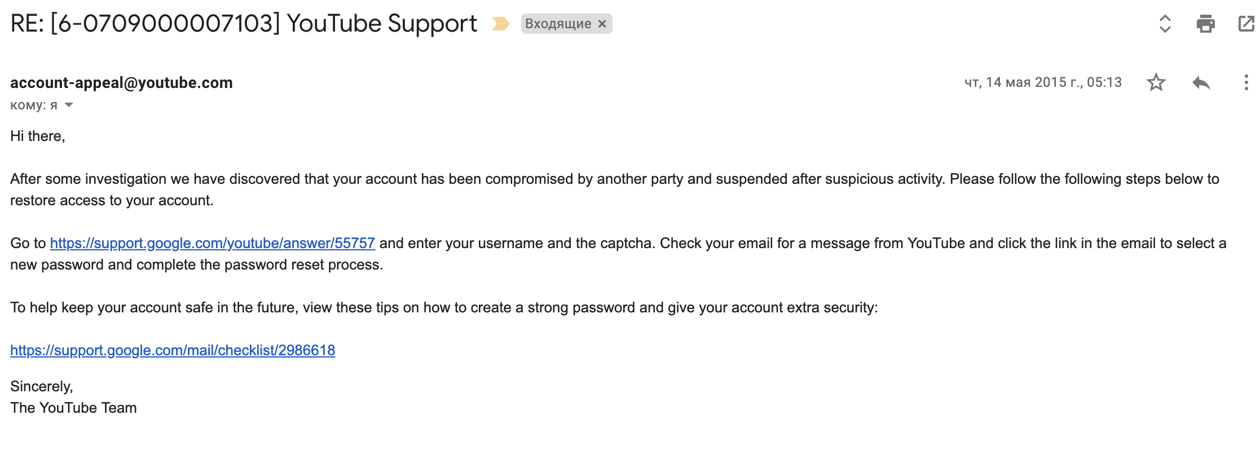Screen dimensions: 1260x459
Task: Click the "кому: я" recipient text
Action: pos(34,105)
